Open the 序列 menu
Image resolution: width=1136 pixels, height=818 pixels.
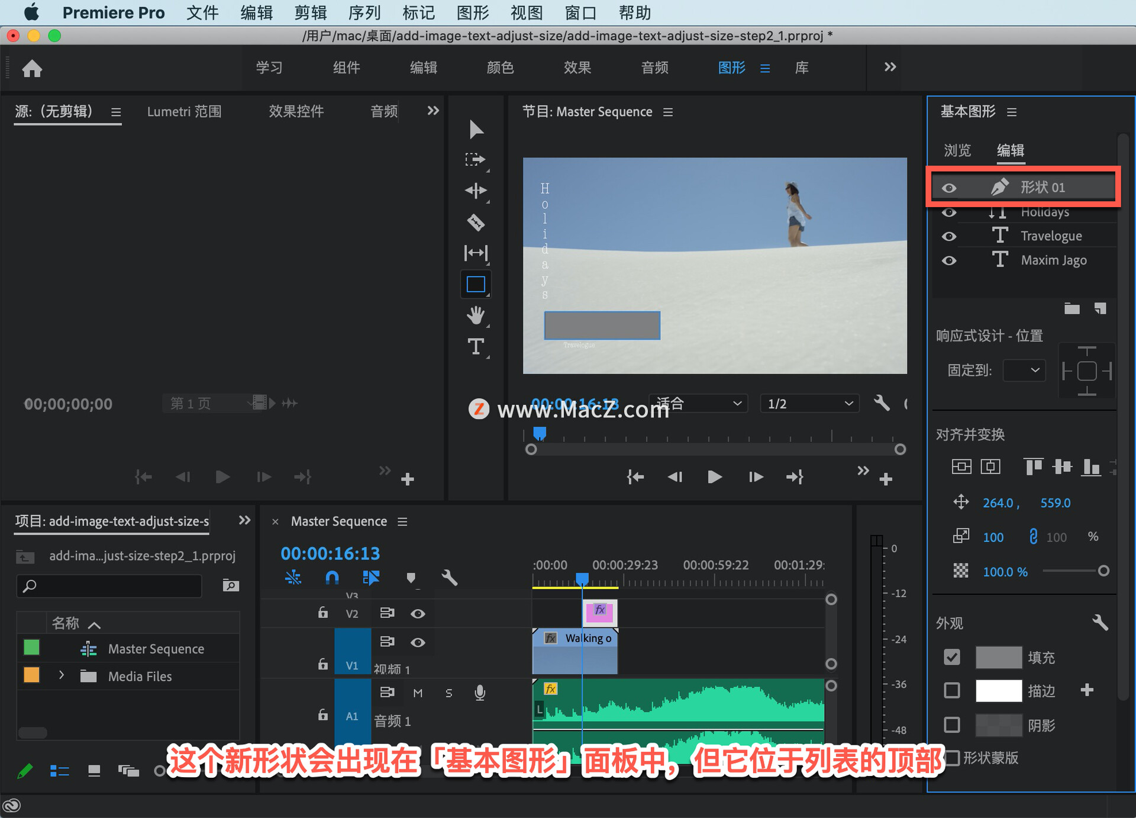click(x=364, y=12)
